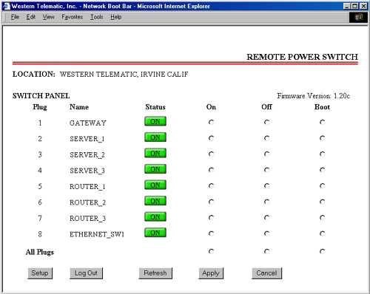Select Boot radio for All Plugs
370x294 pixels.
point(322,251)
